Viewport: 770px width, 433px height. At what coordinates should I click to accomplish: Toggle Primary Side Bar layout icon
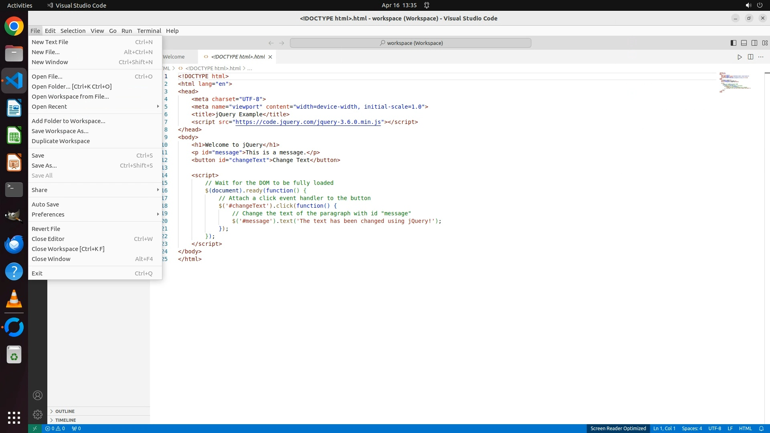tap(733, 43)
